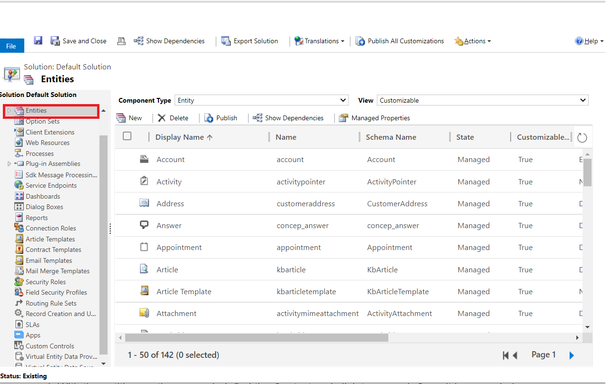Screen dimensions: 612x384
Task: Select the Attachment entity row
Action: tap(348, 313)
